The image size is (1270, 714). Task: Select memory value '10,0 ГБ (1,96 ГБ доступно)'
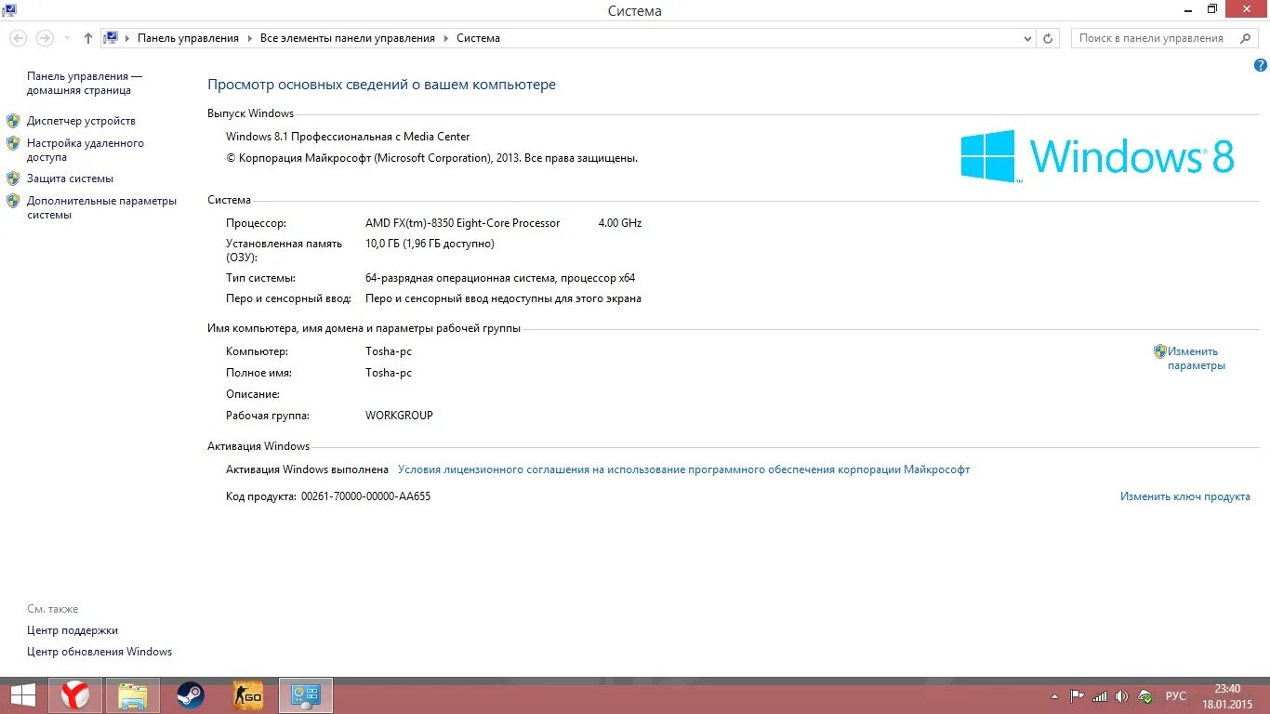pos(430,244)
